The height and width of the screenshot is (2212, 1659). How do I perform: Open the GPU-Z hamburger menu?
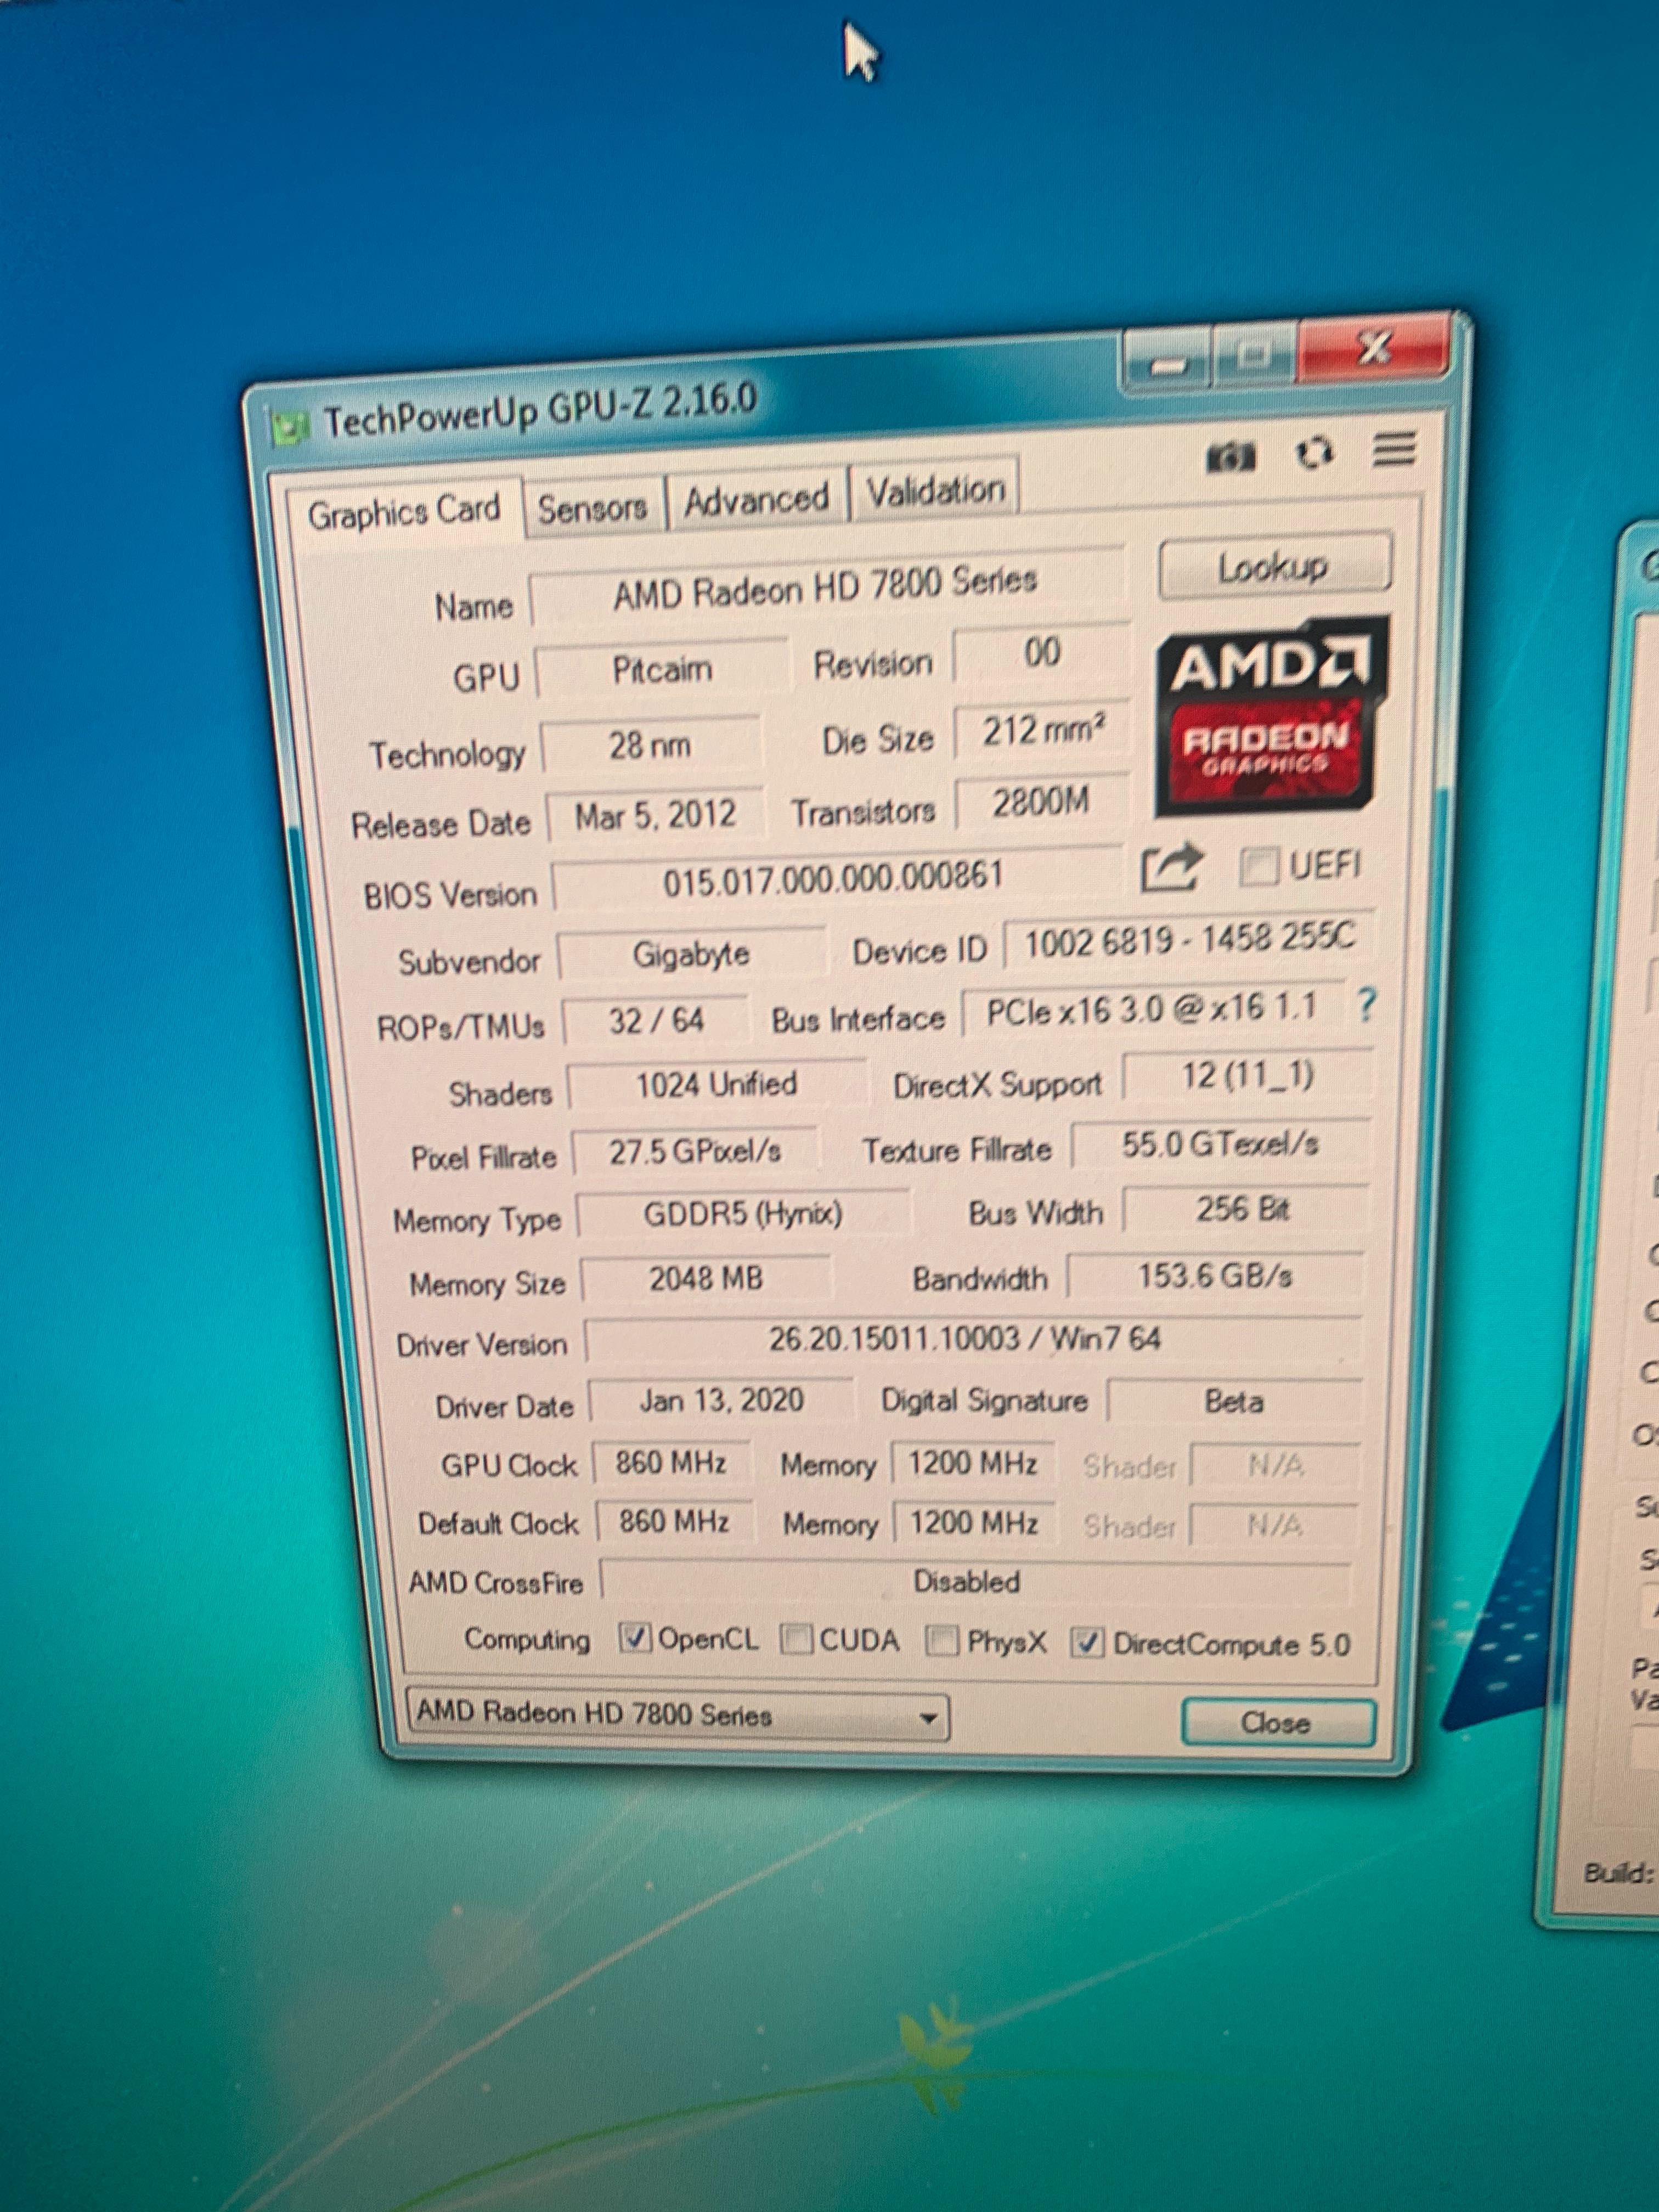pos(1394,449)
